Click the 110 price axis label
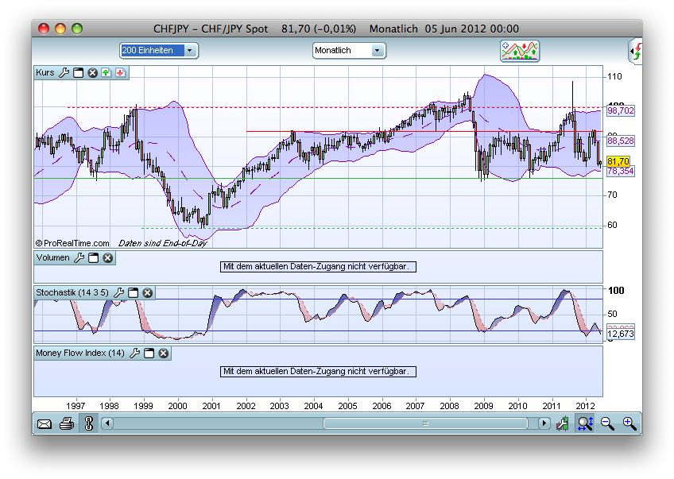Viewport: 674px width, 479px height. 614,76
